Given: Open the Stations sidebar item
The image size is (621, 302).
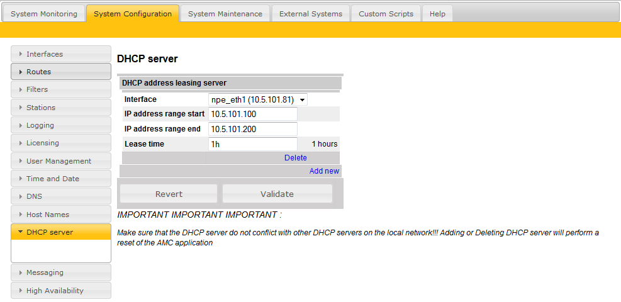Looking at the screenshot, I should pos(60,108).
